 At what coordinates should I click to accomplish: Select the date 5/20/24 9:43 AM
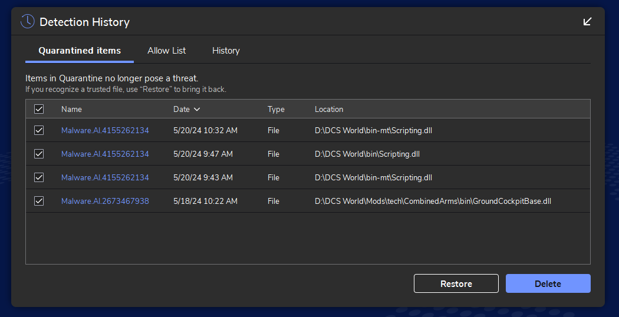coord(203,177)
